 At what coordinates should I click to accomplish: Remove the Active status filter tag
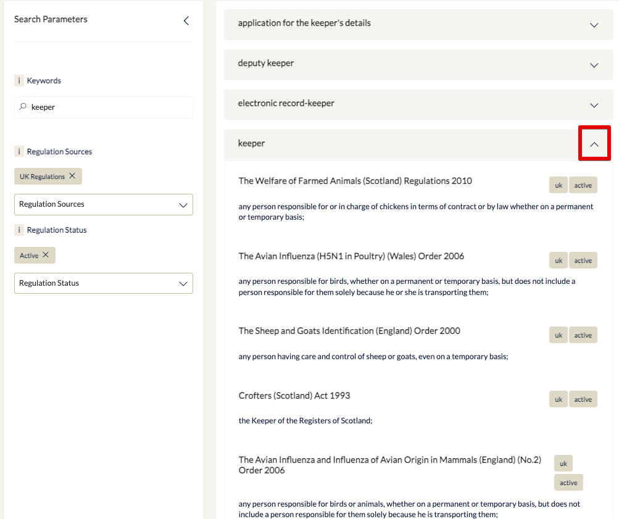46,255
